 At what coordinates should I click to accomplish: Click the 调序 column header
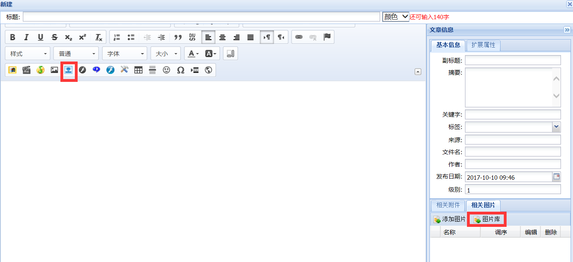pos(501,232)
